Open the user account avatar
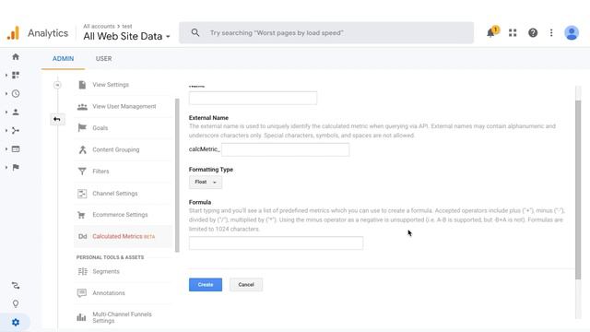 (x=572, y=33)
